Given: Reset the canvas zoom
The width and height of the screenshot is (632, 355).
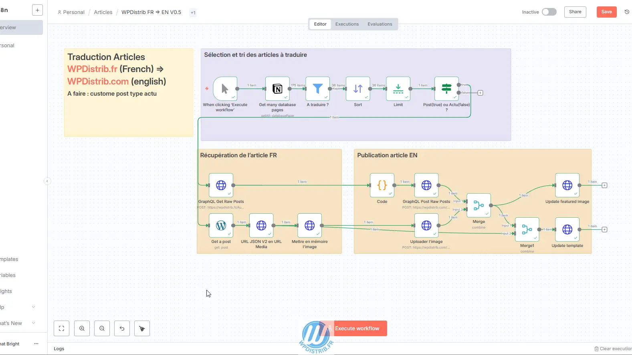Looking at the screenshot, I should coord(122,328).
